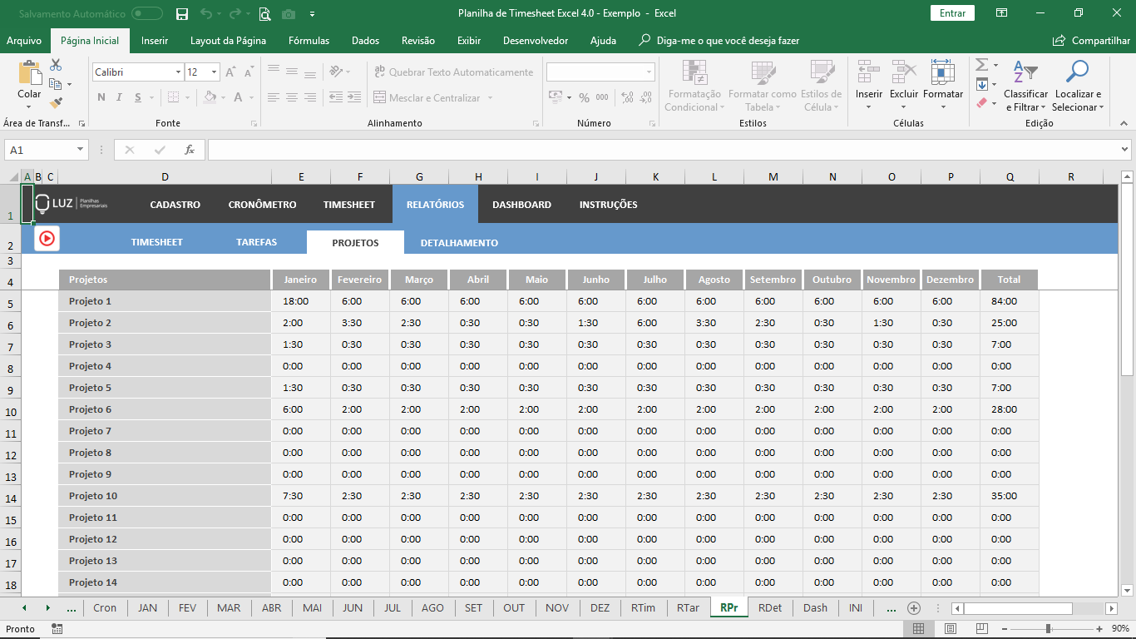Image resolution: width=1136 pixels, height=639 pixels.
Task: Click the red play video icon
Action: pos(47,238)
